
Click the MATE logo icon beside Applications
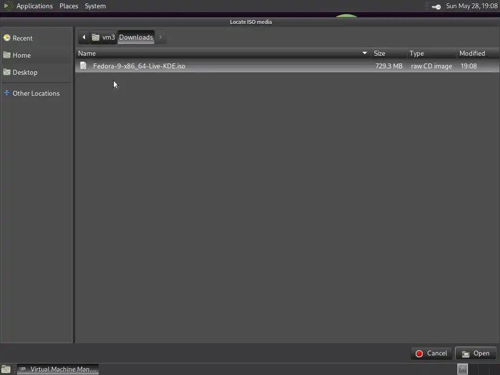click(8, 6)
